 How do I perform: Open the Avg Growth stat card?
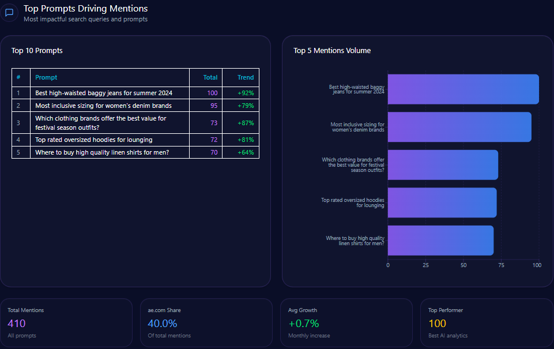coord(346,322)
